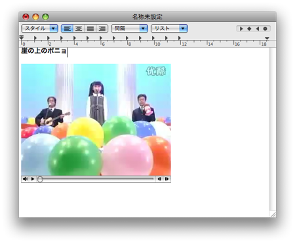Image resolution: width=295 pixels, height=243 pixels.
Task: Open the スタイル (Styles) dropdown
Action: click(x=39, y=28)
